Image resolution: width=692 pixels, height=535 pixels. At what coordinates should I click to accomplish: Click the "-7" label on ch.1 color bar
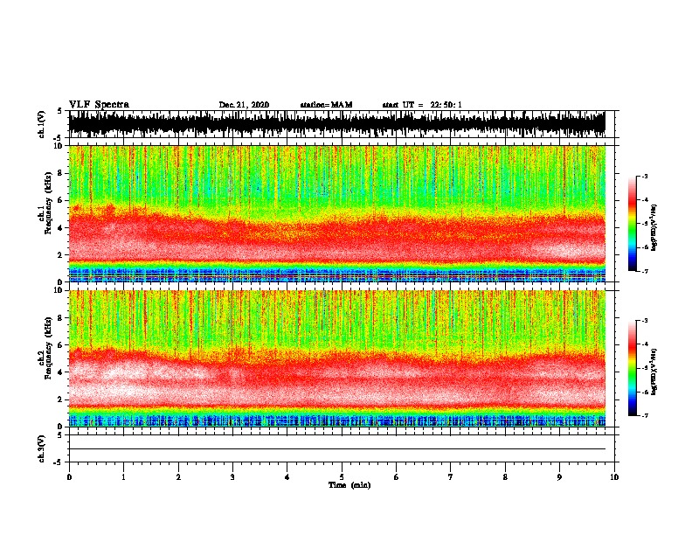click(645, 271)
